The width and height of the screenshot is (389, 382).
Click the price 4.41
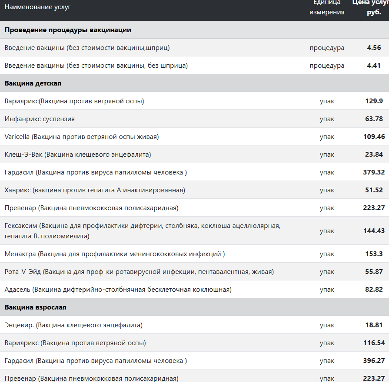coord(374,66)
